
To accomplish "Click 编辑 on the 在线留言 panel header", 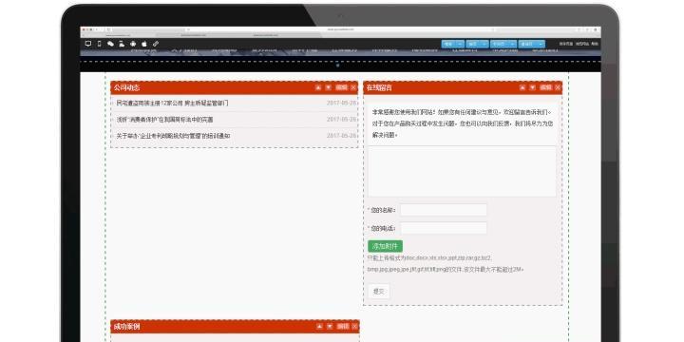I will tap(545, 87).
